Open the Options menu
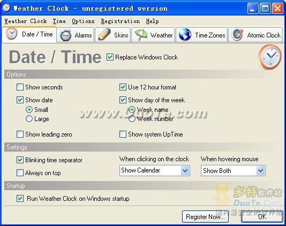 [83, 21]
